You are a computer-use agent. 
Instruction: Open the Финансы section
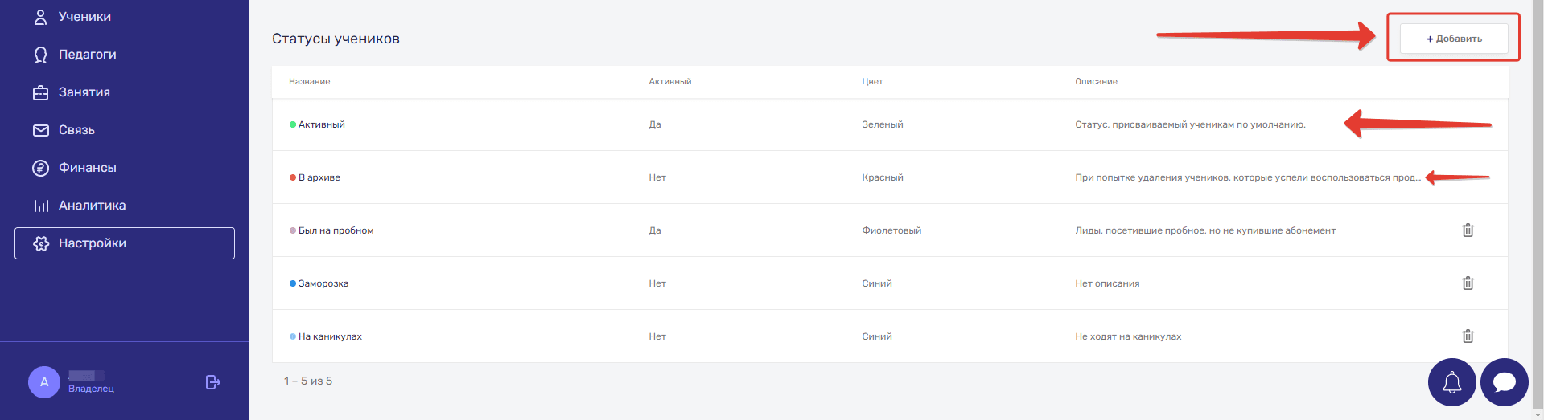(87, 168)
